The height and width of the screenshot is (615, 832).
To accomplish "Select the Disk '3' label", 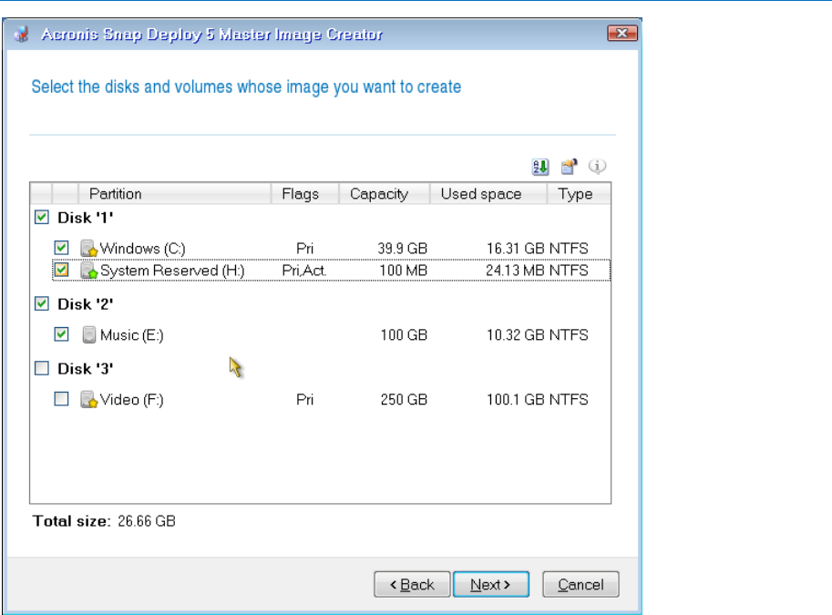I will [x=86, y=369].
